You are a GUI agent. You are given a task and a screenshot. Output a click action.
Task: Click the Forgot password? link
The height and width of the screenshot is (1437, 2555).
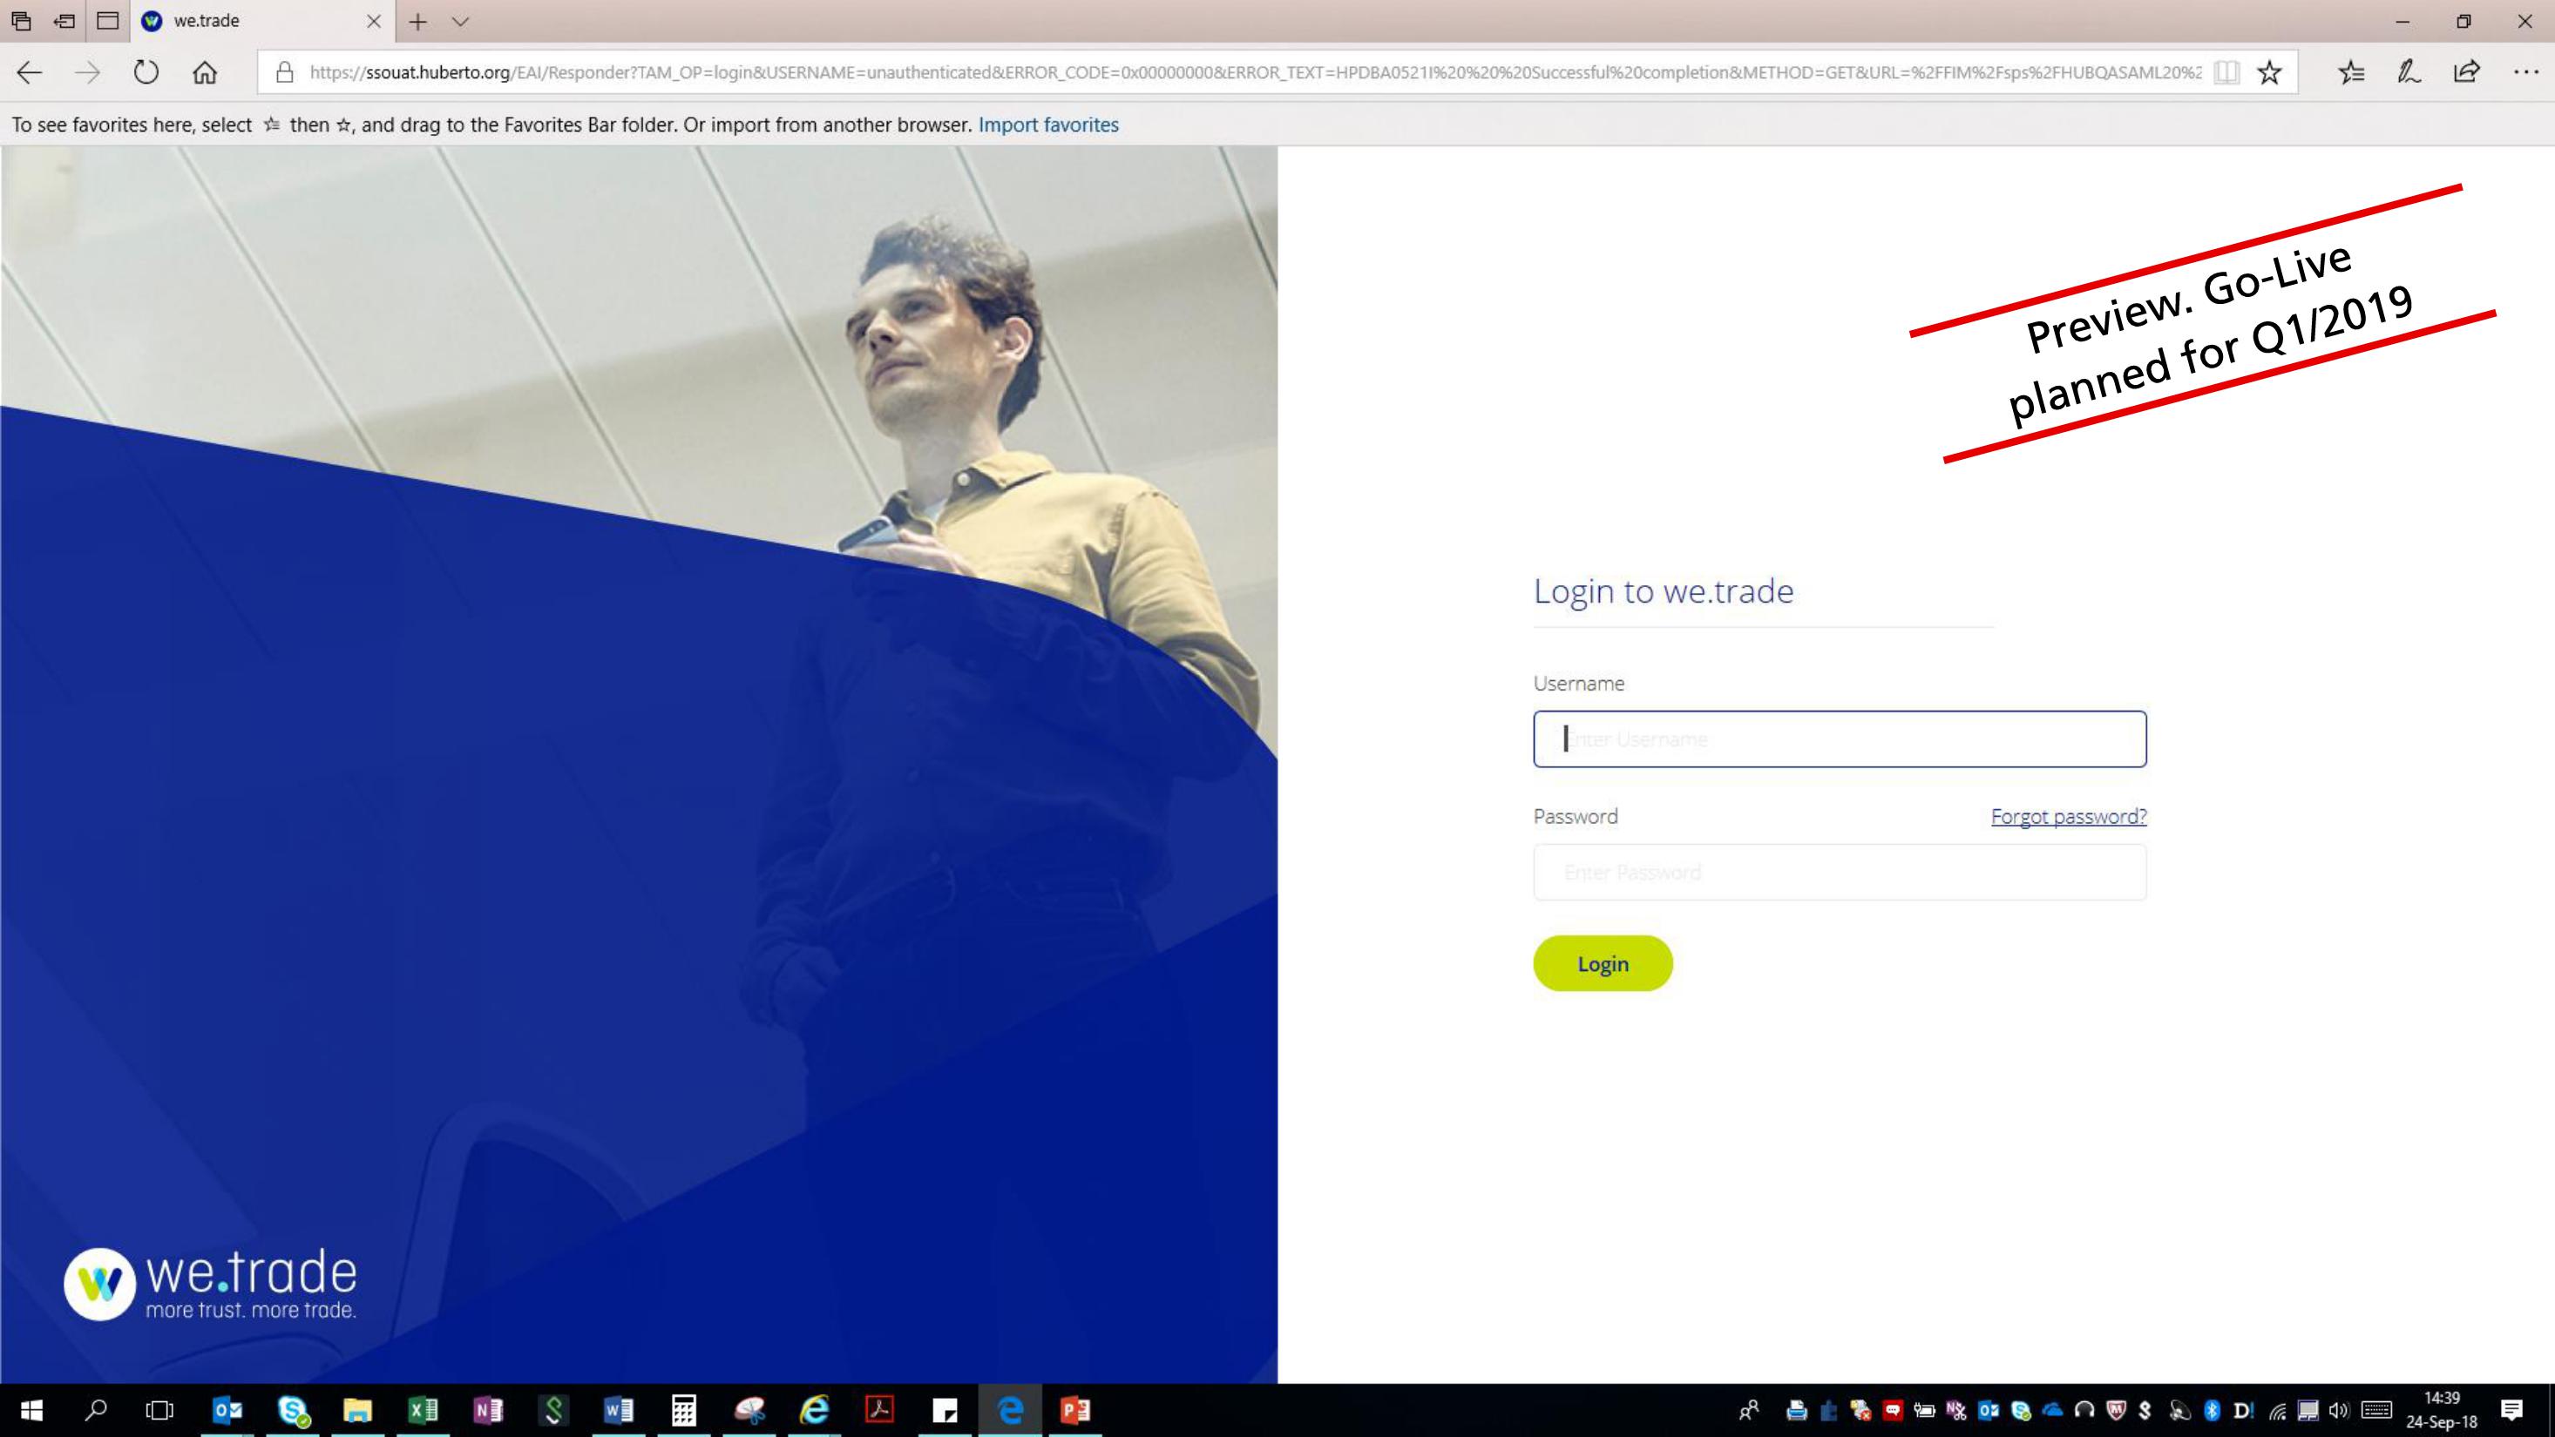click(2067, 816)
